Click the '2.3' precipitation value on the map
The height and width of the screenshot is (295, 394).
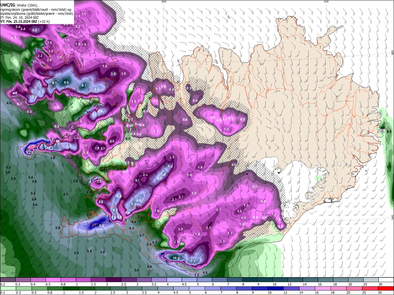pyautogui.click(x=172, y=157)
